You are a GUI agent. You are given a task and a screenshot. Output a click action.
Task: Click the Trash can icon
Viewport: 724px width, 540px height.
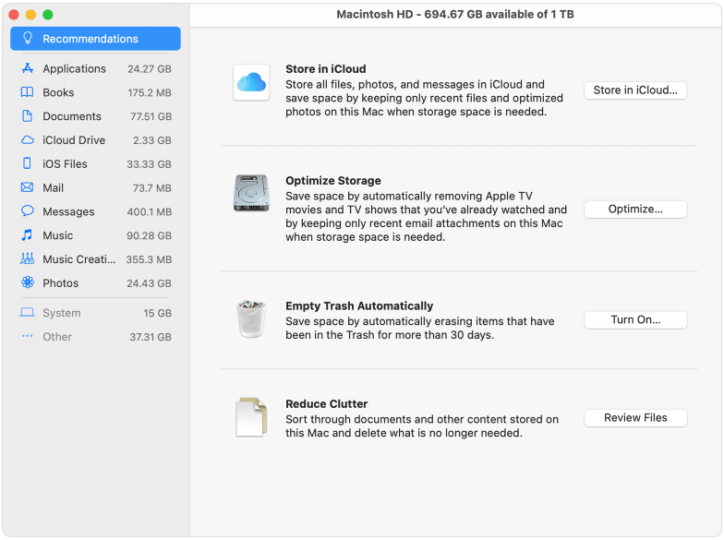(251, 319)
